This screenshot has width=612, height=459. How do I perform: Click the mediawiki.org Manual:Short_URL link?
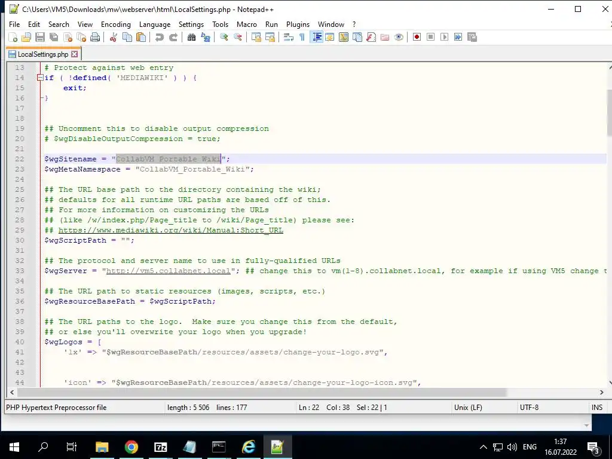(170, 230)
